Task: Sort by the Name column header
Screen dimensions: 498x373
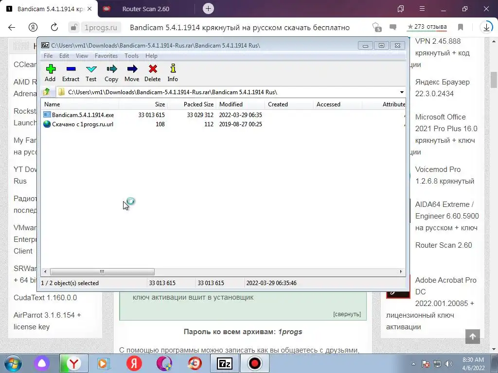Action: pyautogui.click(x=80, y=104)
